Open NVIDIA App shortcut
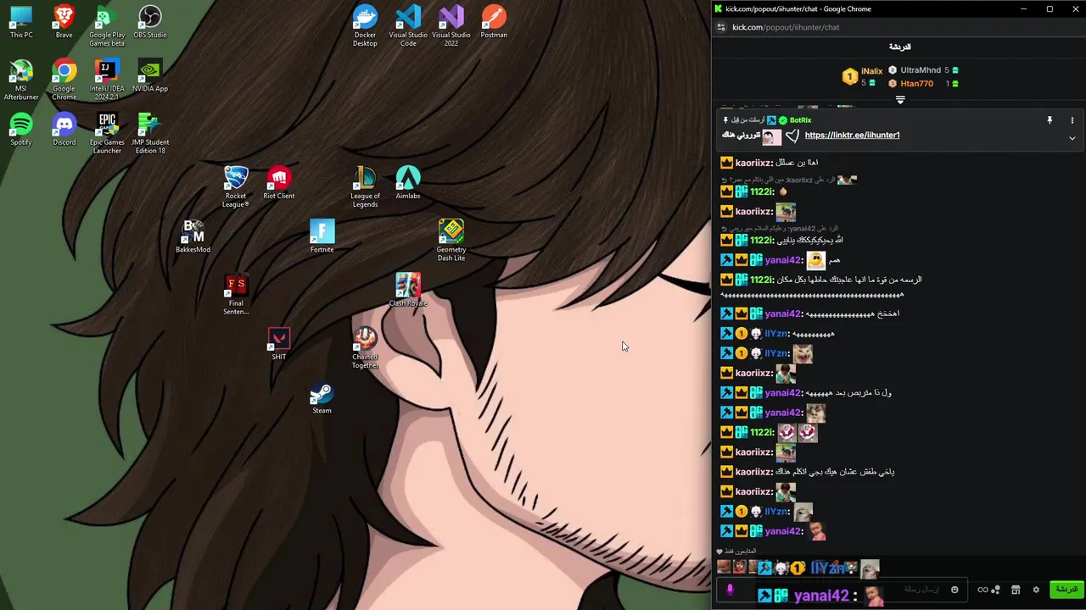The image size is (1086, 610). [150, 75]
